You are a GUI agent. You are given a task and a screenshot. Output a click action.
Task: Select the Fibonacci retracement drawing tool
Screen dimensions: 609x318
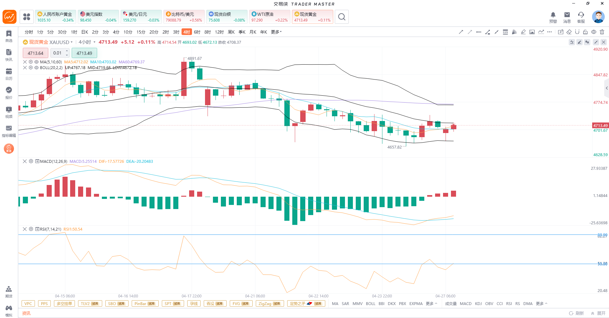click(505, 32)
